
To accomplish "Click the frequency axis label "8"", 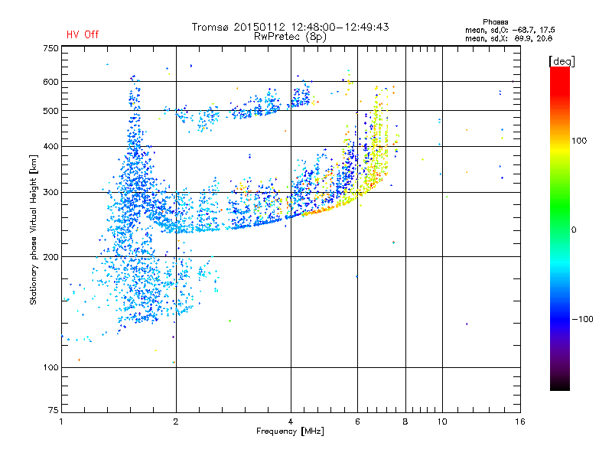I will pyautogui.click(x=405, y=422).
